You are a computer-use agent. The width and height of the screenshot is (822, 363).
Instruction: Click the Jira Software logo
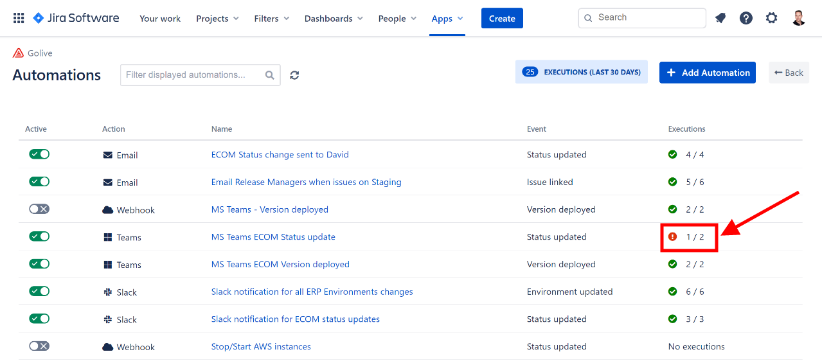tap(76, 18)
